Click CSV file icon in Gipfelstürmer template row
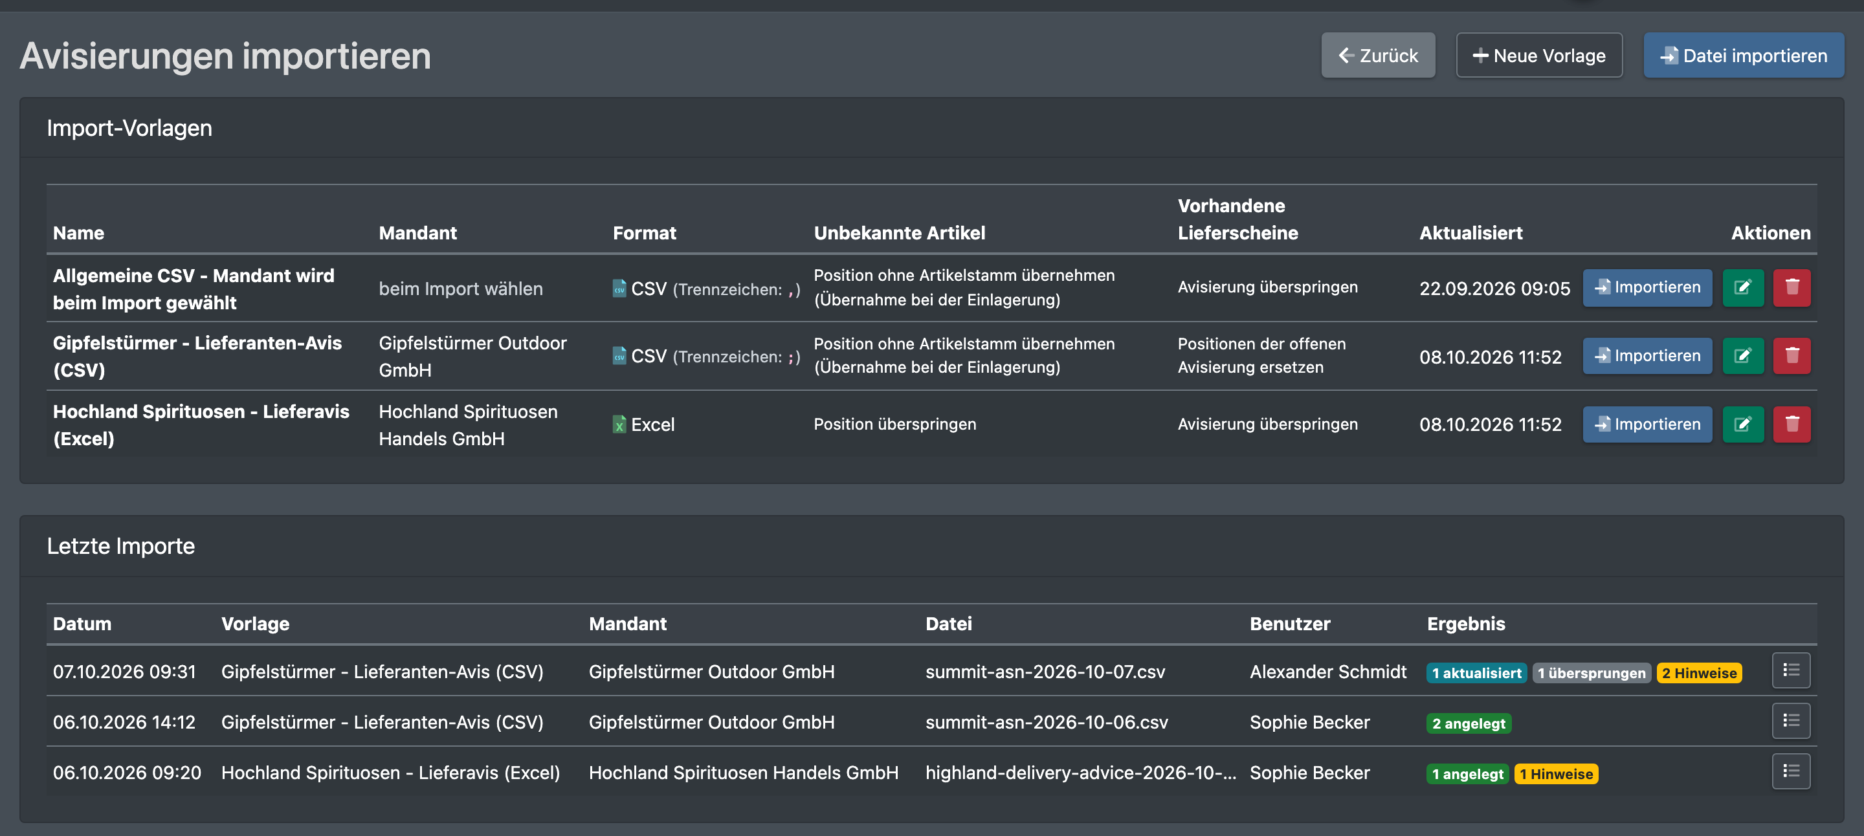This screenshot has height=836, width=1864. [x=619, y=356]
